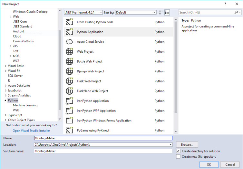Click the Django Web Project globe icon
The width and height of the screenshot is (243, 169).
point(69,71)
